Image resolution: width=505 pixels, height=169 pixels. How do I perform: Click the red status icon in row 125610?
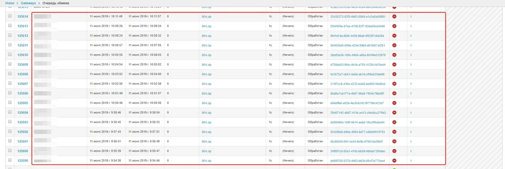tap(394, 55)
